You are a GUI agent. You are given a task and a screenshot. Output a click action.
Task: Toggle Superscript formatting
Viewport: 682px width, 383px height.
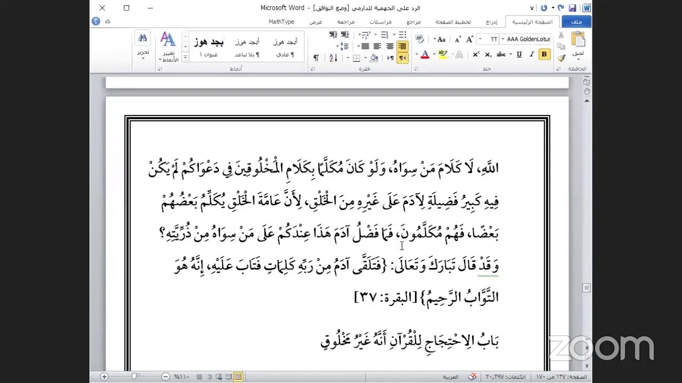[476, 54]
